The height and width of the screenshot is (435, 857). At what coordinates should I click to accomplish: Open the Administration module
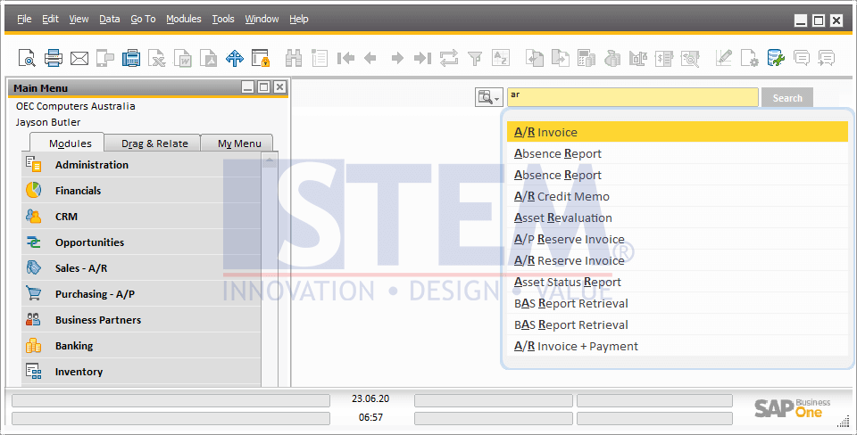[x=141, y=165]
